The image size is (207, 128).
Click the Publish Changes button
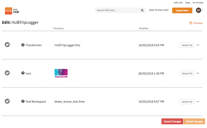[194, 122]
